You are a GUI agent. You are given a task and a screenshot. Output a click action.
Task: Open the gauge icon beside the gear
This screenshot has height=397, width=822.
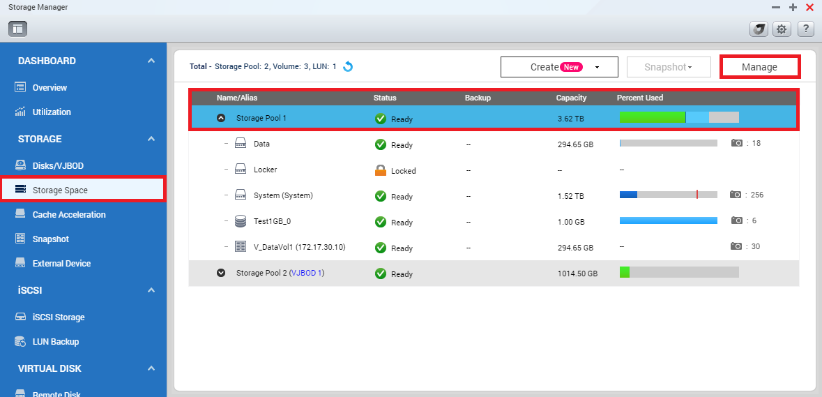(x=759, y=29)
